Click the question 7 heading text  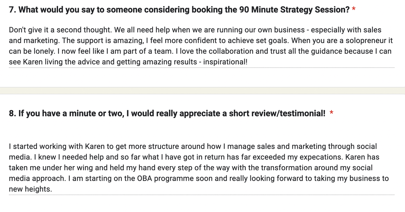click(179, 10)
